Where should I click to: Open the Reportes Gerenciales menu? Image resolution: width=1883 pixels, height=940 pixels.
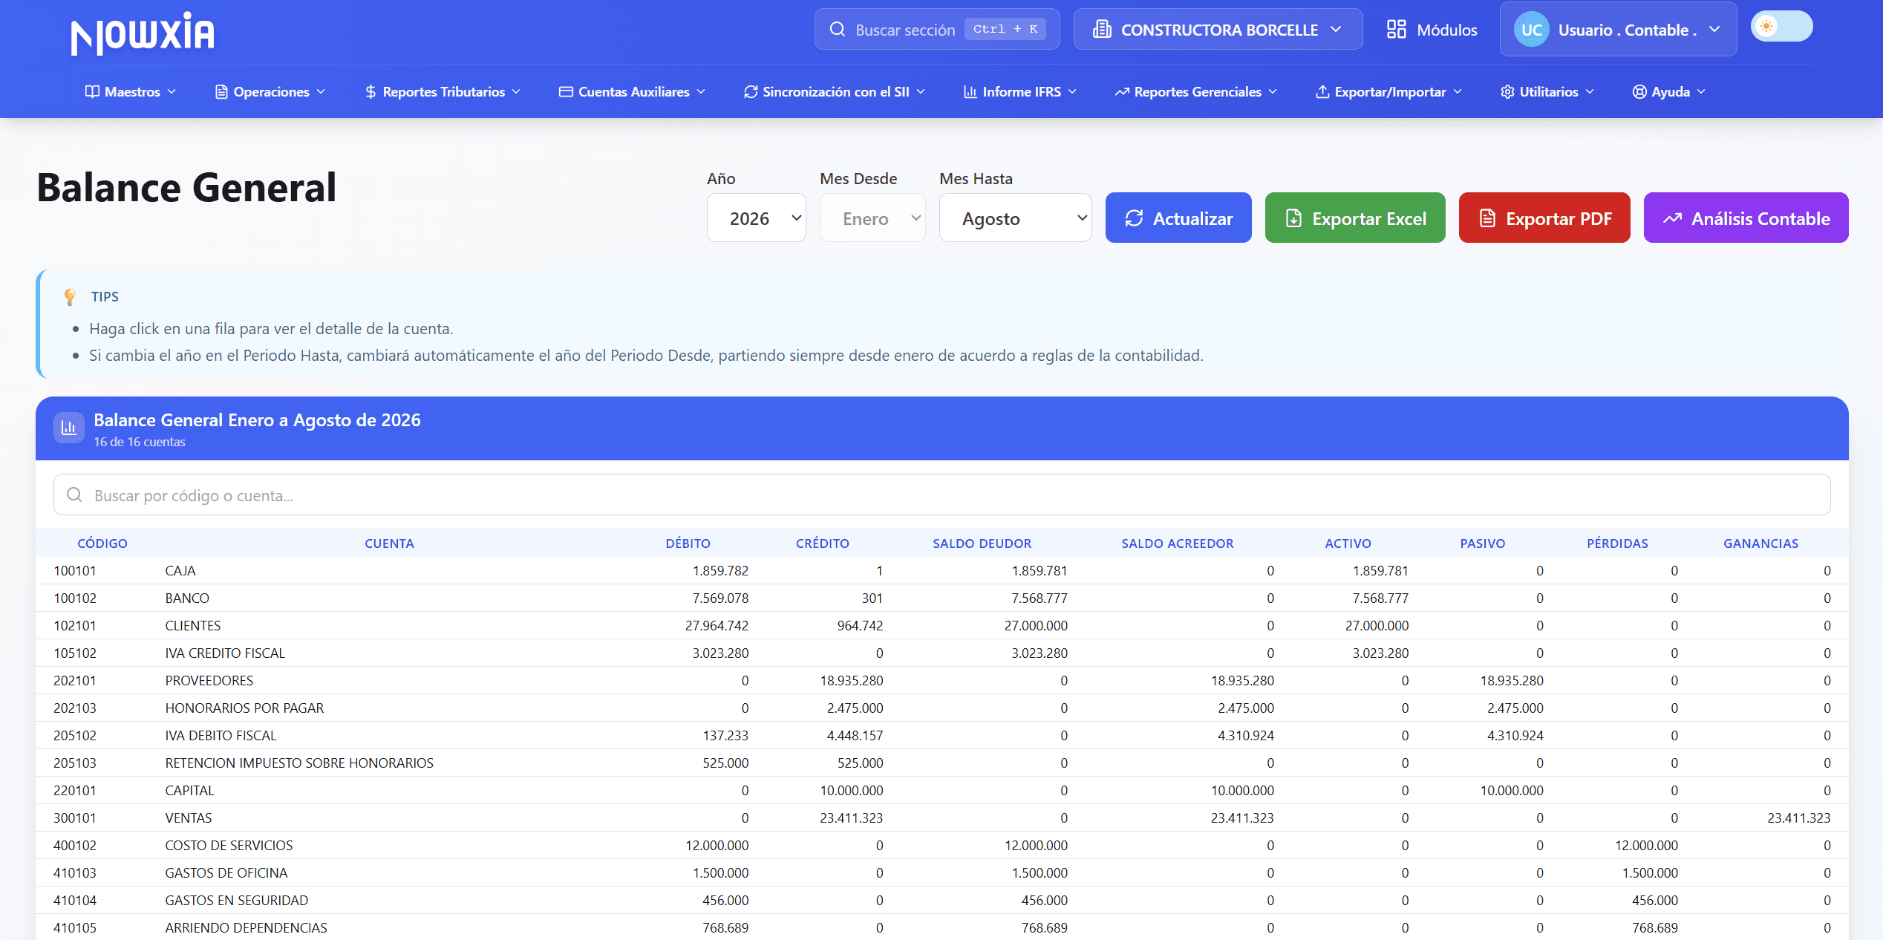[1195, 91]
